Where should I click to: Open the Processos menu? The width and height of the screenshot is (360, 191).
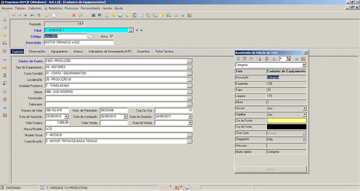tap(71, 8)
